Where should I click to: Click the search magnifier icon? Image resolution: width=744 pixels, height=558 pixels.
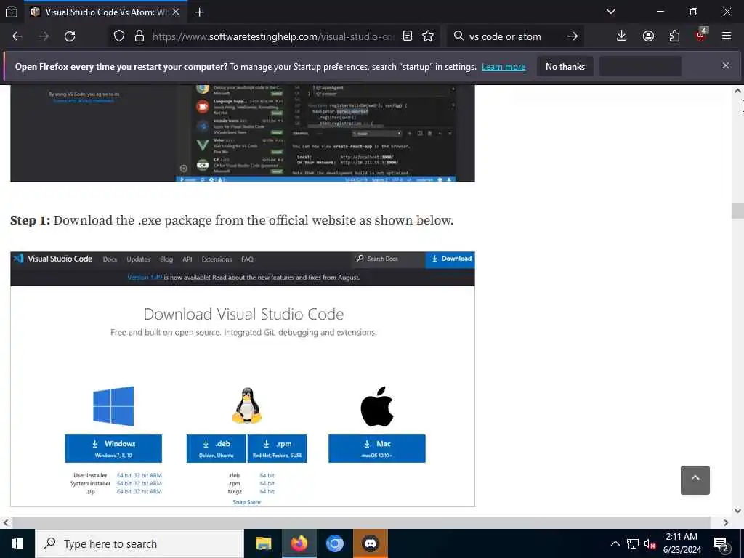tap(459, 36)
